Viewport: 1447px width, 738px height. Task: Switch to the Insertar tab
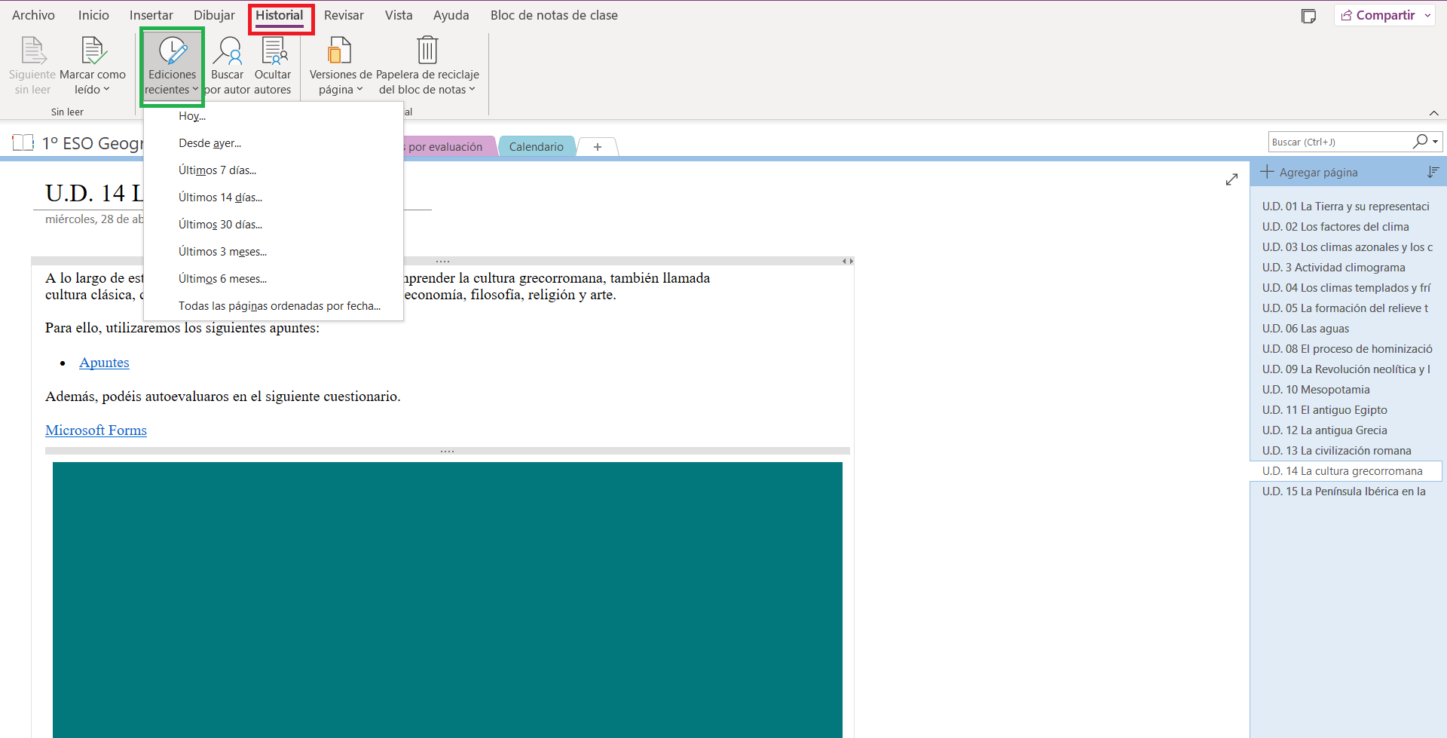151,15
